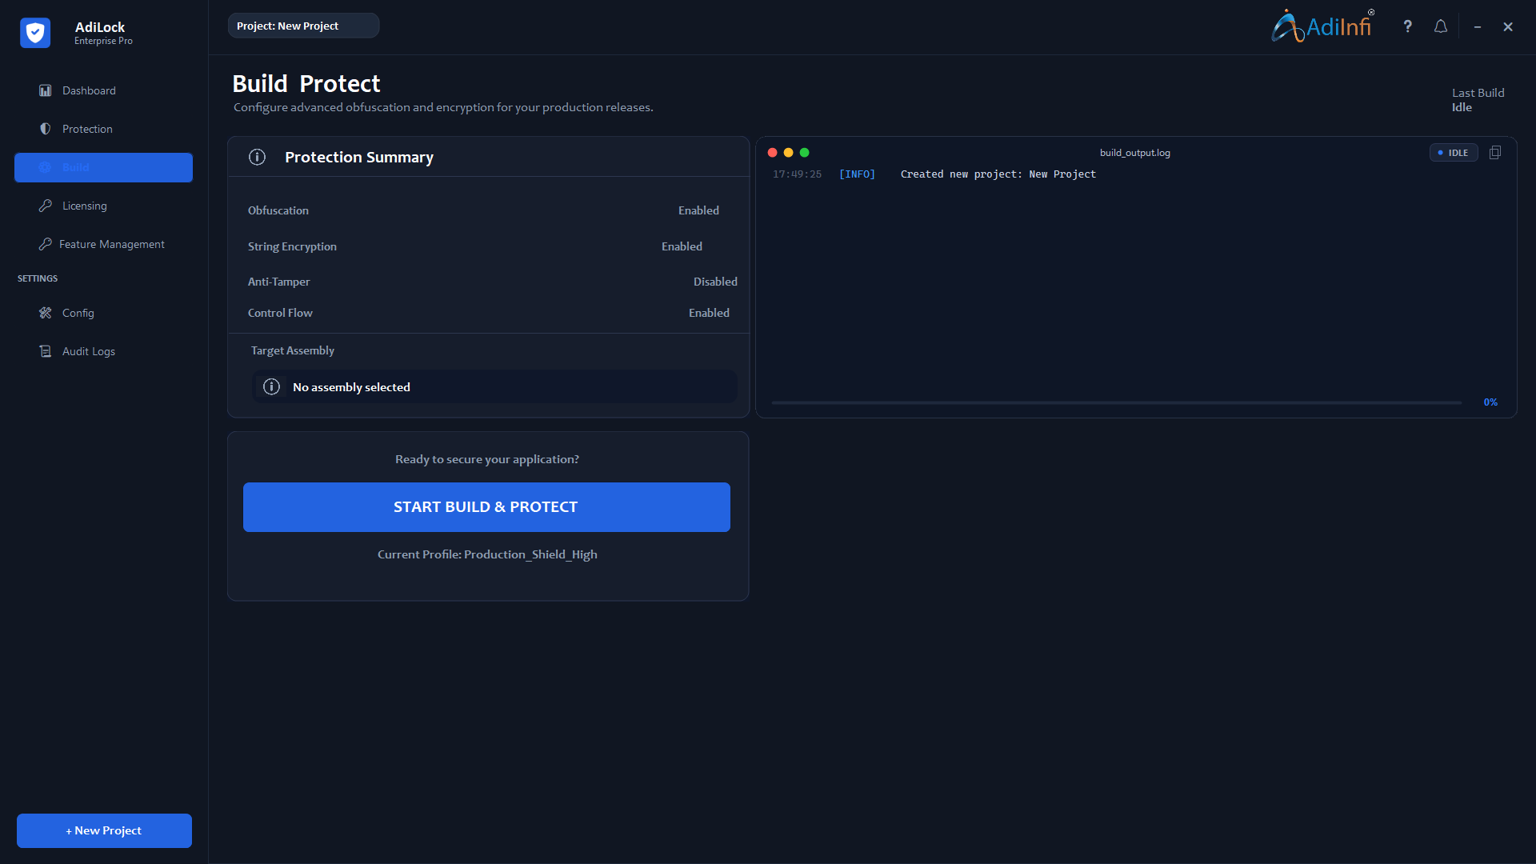
Task: Open the help question mark icon
Action: 1407,26
